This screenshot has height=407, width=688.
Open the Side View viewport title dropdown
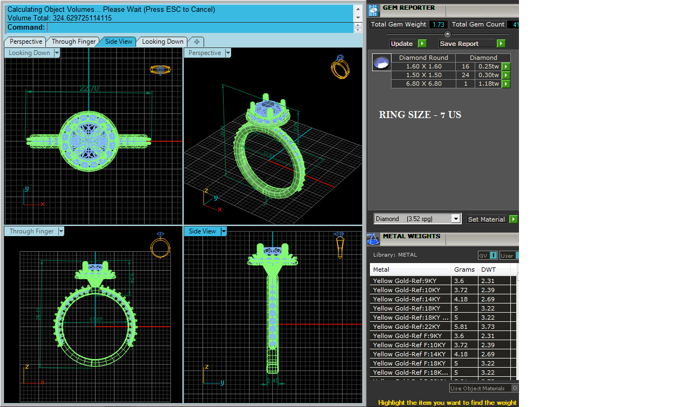pos(224,231)
